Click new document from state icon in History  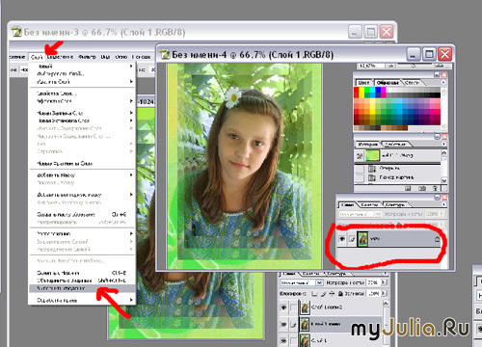tap(408, 188)
